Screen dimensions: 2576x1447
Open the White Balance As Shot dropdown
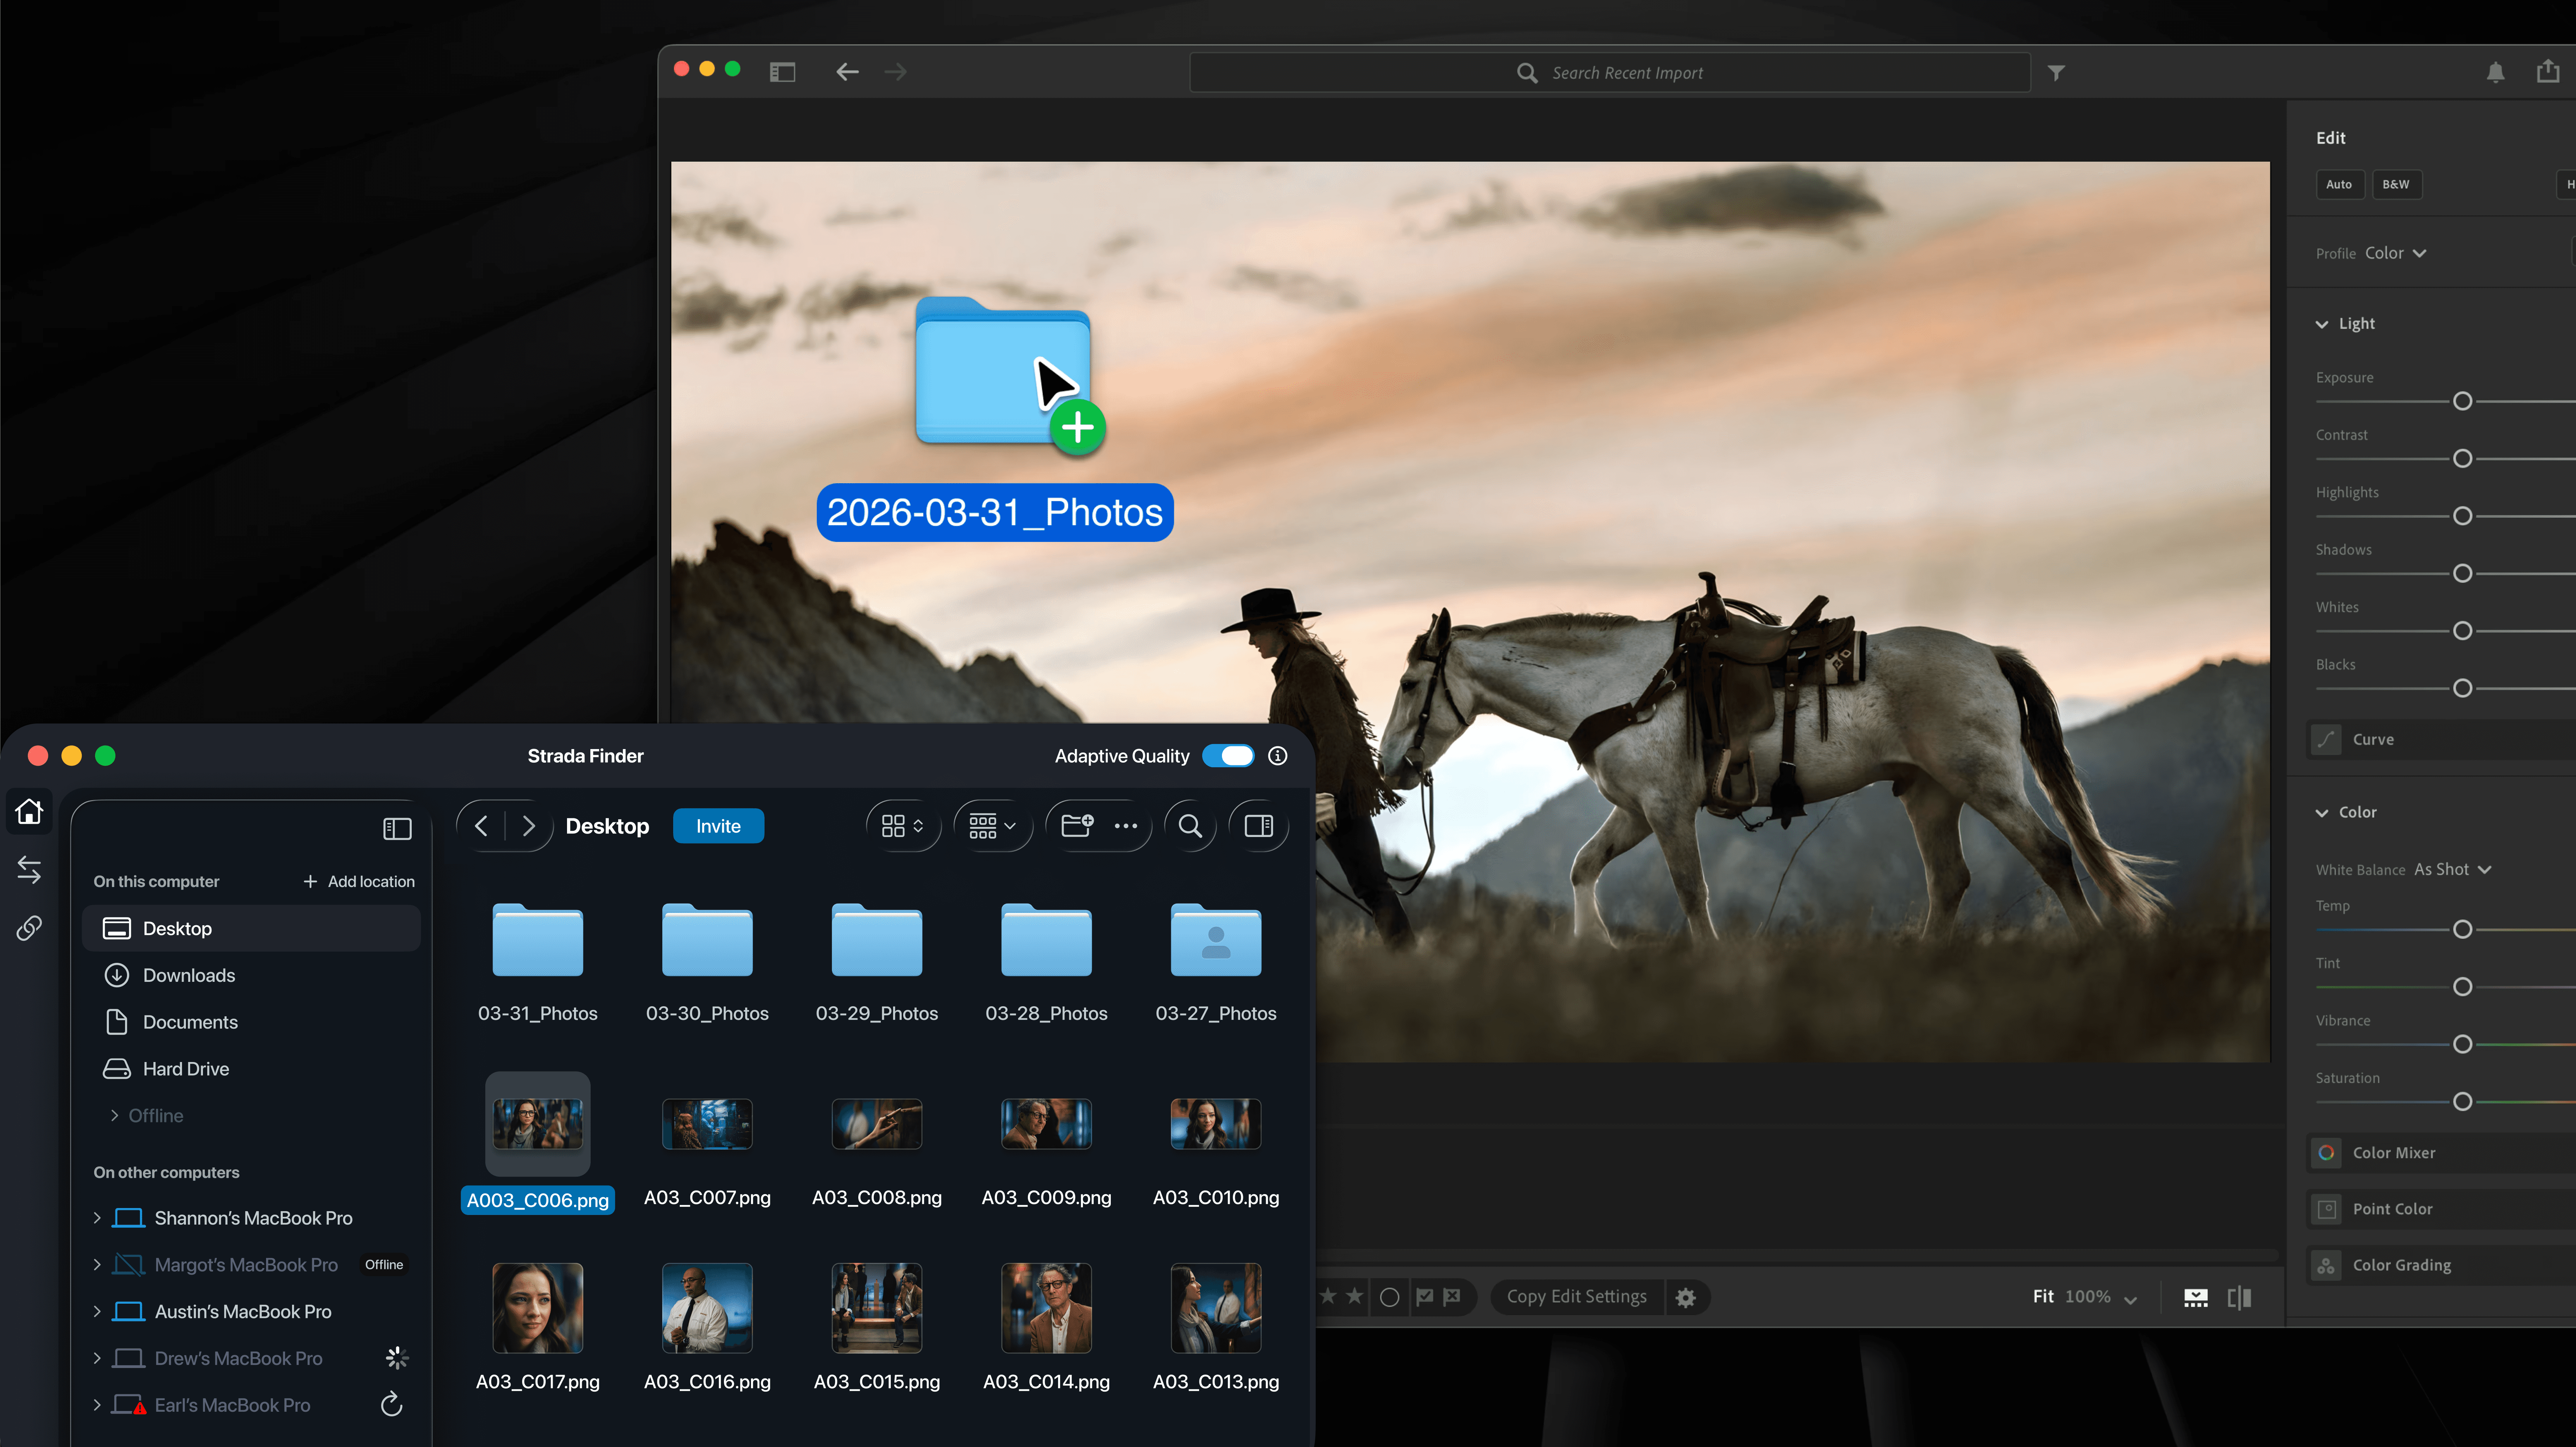click(x=2452, y=870)
